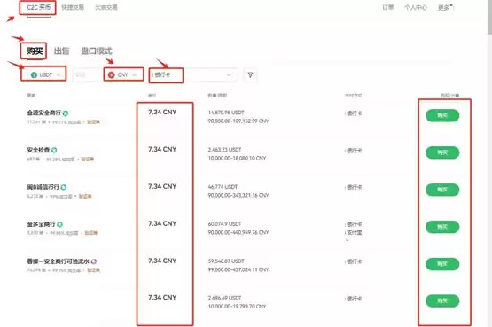Click 购买 in the 46,774 USDT row
The image size is (492, 327).
(442, 190)
